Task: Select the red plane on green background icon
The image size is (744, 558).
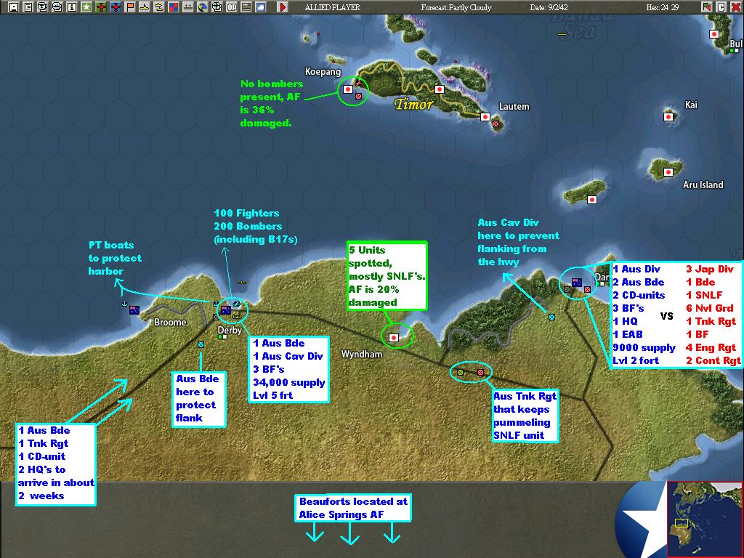Action: [x=100, y=7]
